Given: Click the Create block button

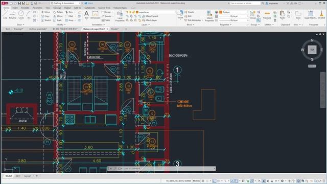Looking at the screenshot, I should 189,12.
